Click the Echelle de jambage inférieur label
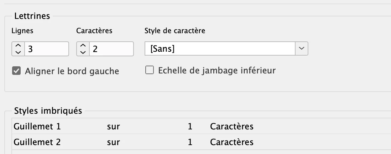This screenshot has width=391, height=154. click(x=217, y=70)
